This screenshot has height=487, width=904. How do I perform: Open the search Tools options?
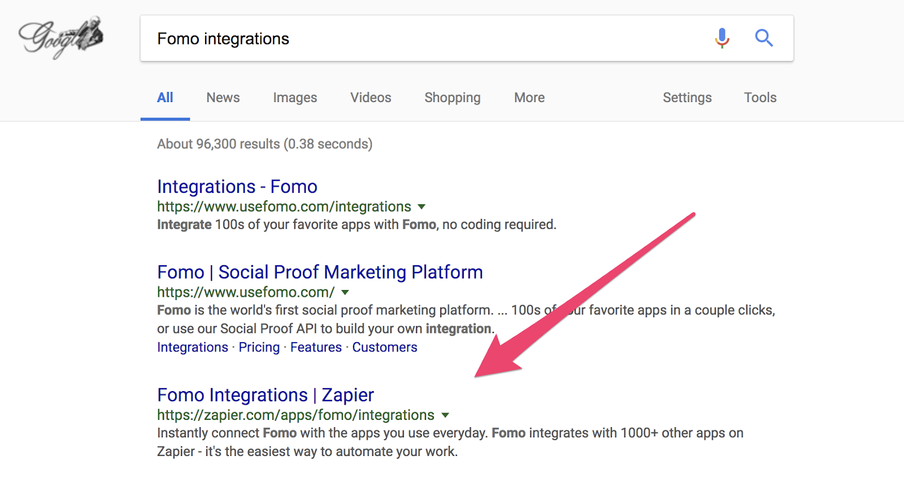(760, 98)
